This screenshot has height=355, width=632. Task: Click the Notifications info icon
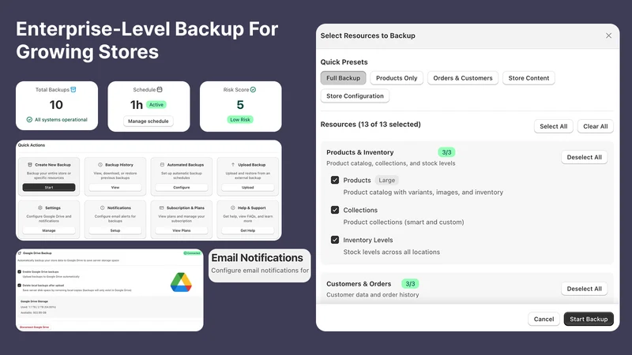tap(103, 207)
